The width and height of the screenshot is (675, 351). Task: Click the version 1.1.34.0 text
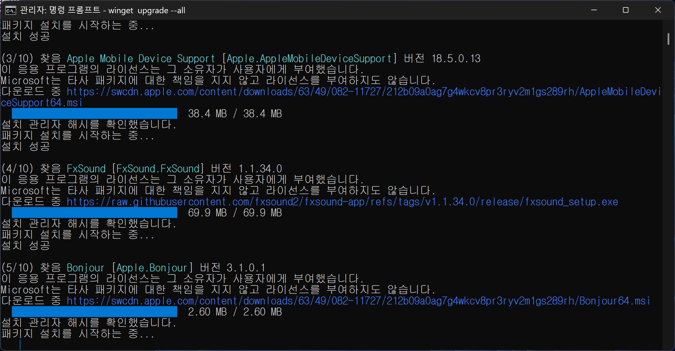pos(260,169)
